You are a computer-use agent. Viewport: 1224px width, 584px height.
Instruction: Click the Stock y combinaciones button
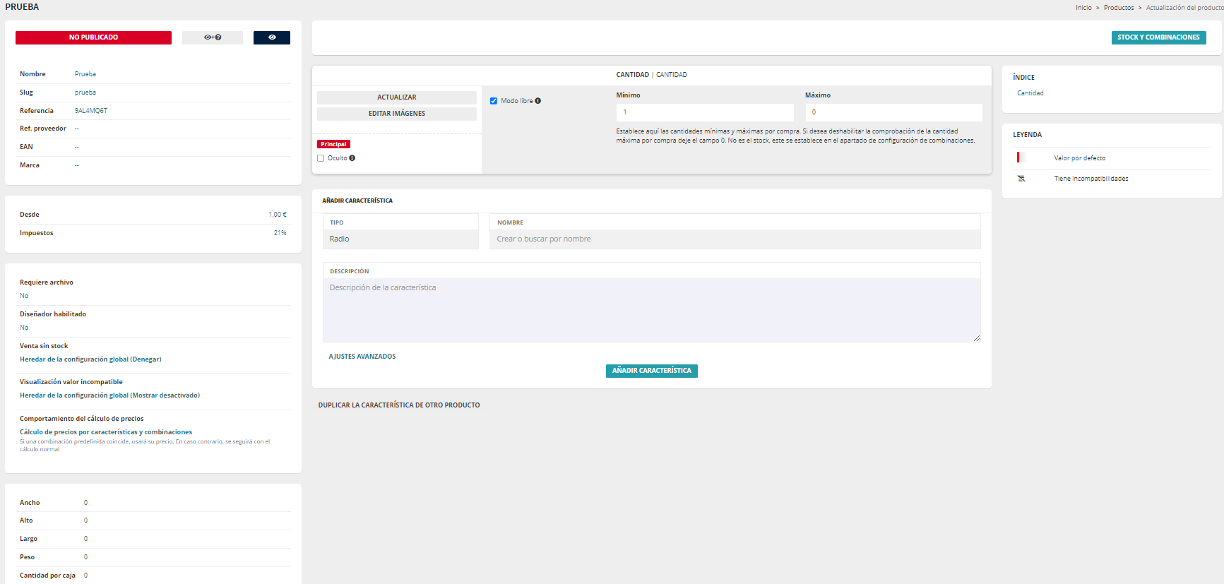1158,37
